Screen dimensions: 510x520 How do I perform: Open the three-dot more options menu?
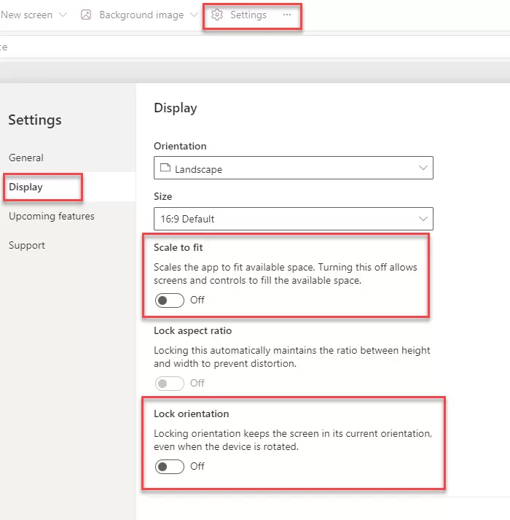[287, 15]
